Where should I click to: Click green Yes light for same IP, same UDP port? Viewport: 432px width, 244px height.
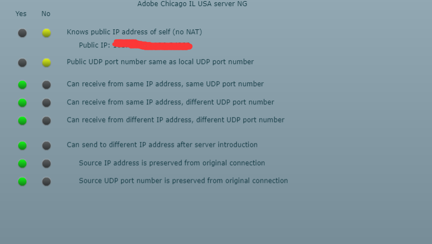click(x=22, y=84)
